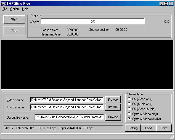The height and width of the screenshot is (140, 175).
Task: Browse for the video source file
Action: coord(113,100)
